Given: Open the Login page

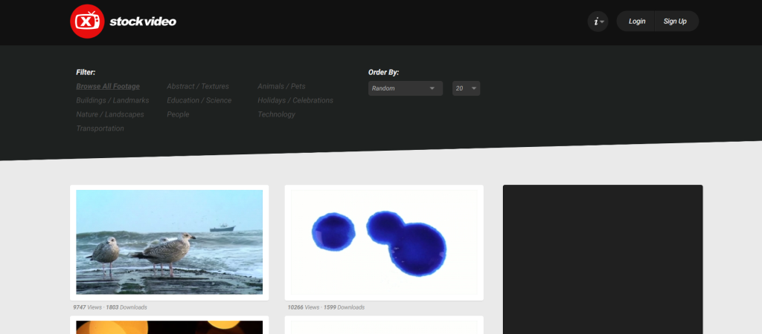Looking at the screenshot, I should [x=637, y=22].
